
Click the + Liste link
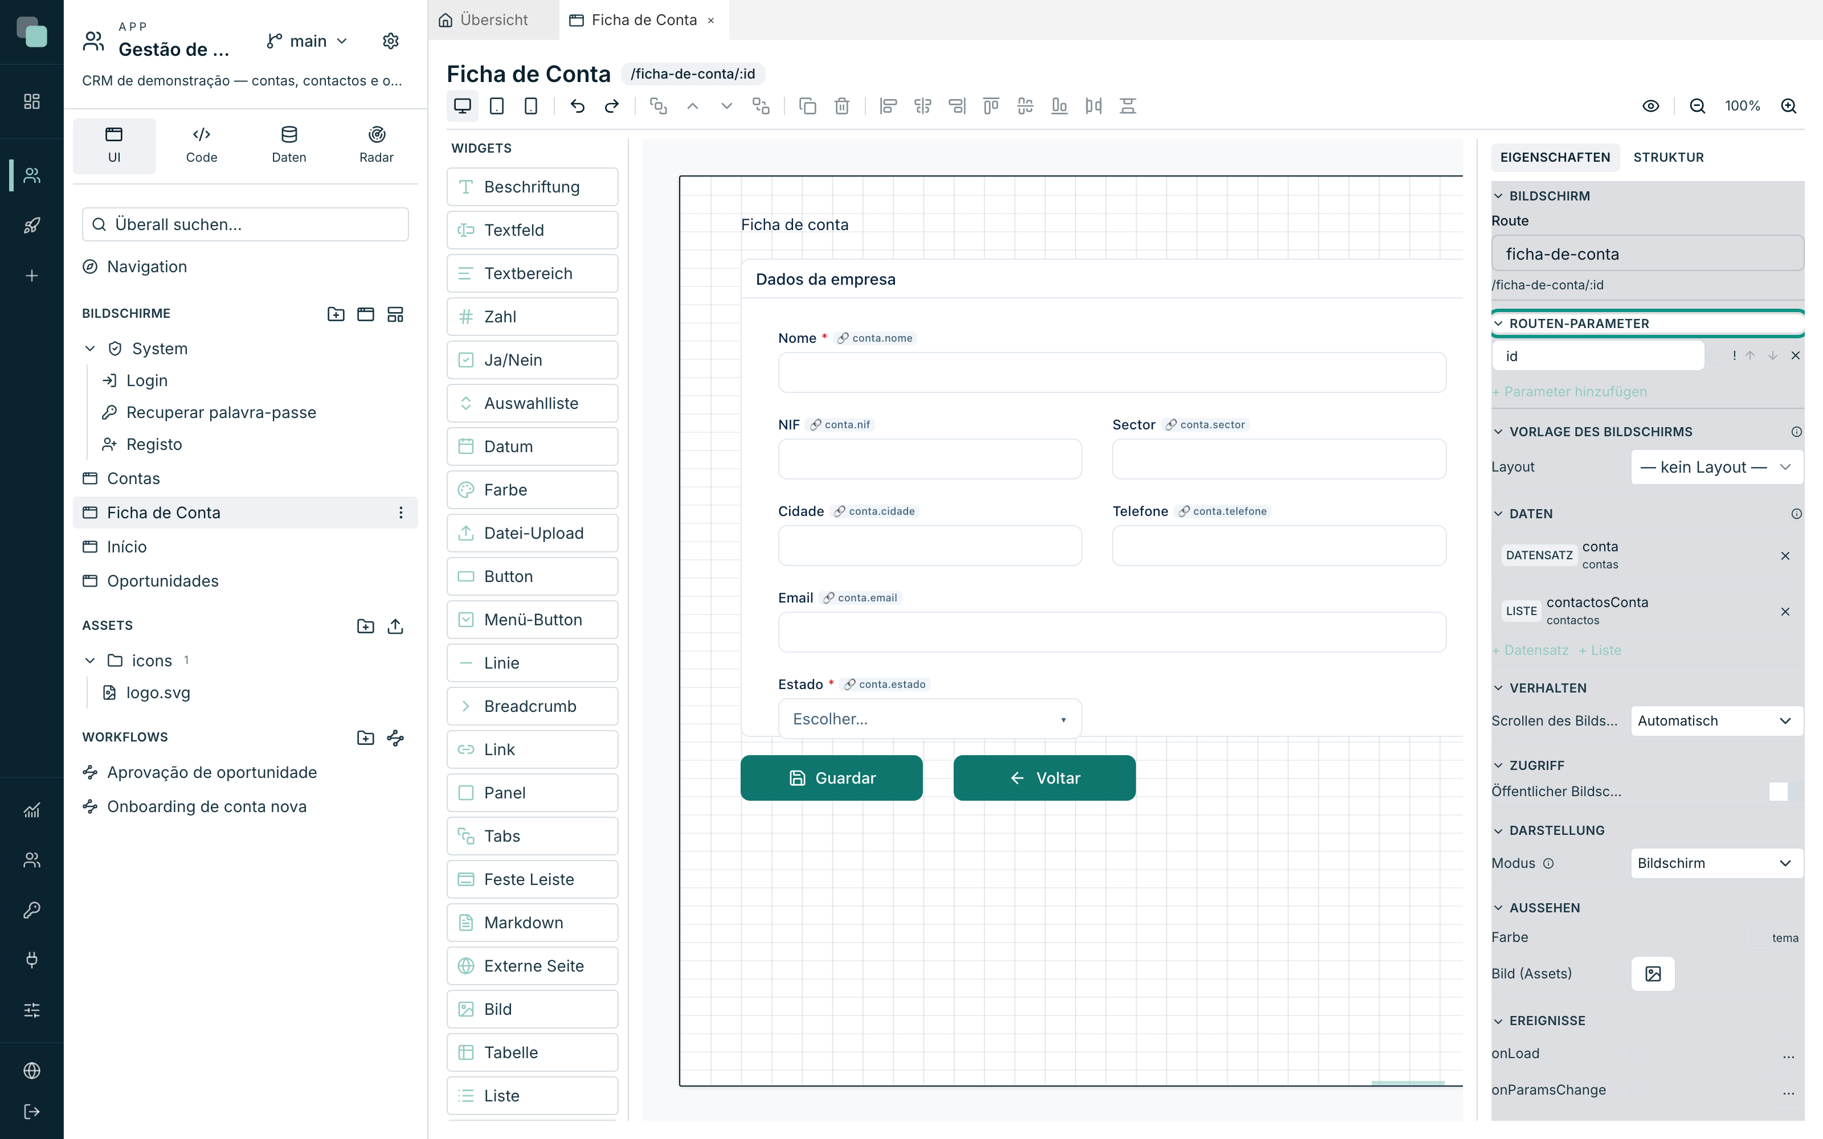click(x=1600, y=650)
